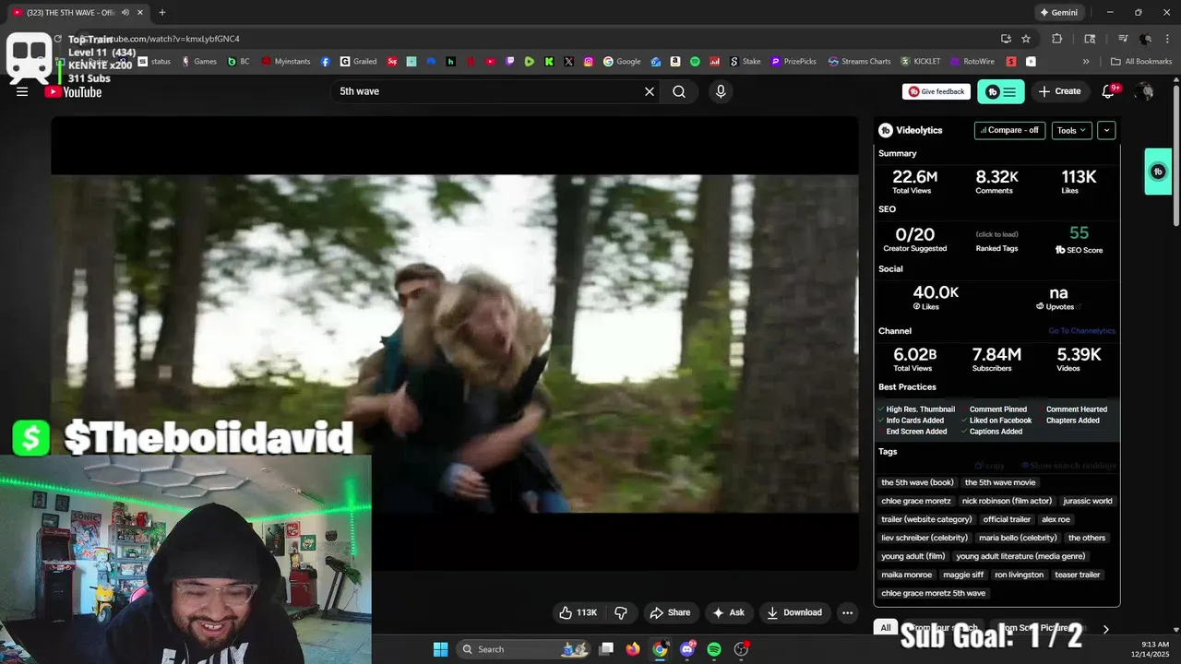Open Spotify from the taskbar
The height and width of the screenshot is (664, 1181).
[714, 649]
